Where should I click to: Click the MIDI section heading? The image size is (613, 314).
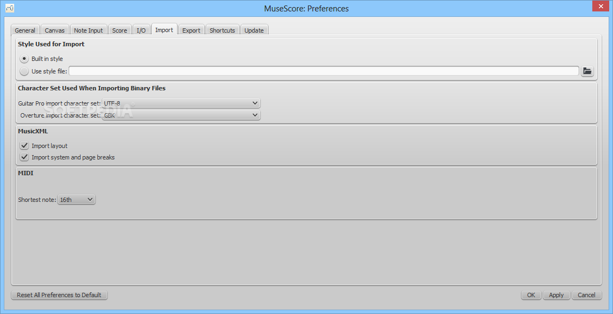[x=26, y=173]
